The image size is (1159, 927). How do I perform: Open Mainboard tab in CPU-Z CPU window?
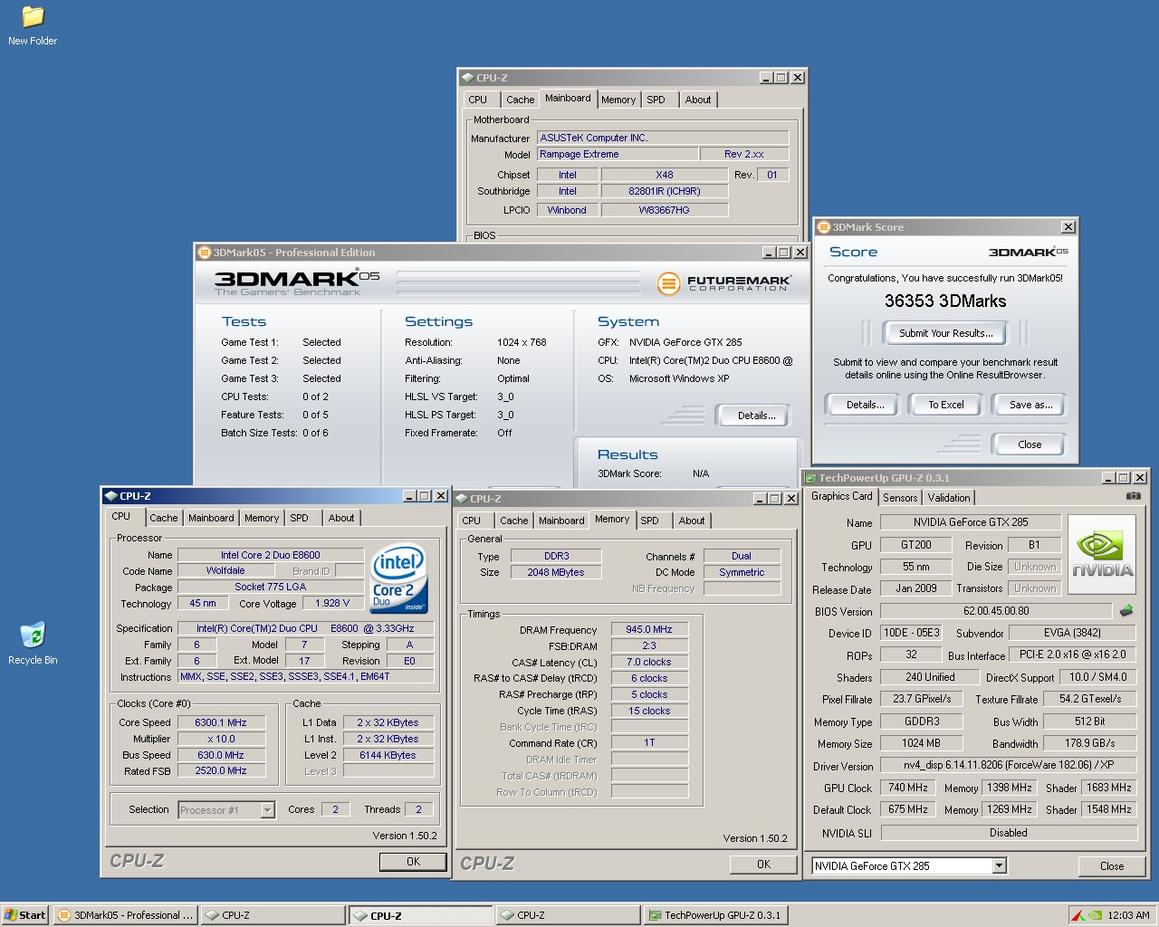point(211,518)
